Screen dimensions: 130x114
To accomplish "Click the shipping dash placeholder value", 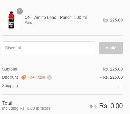I will (x=121, y=86).
